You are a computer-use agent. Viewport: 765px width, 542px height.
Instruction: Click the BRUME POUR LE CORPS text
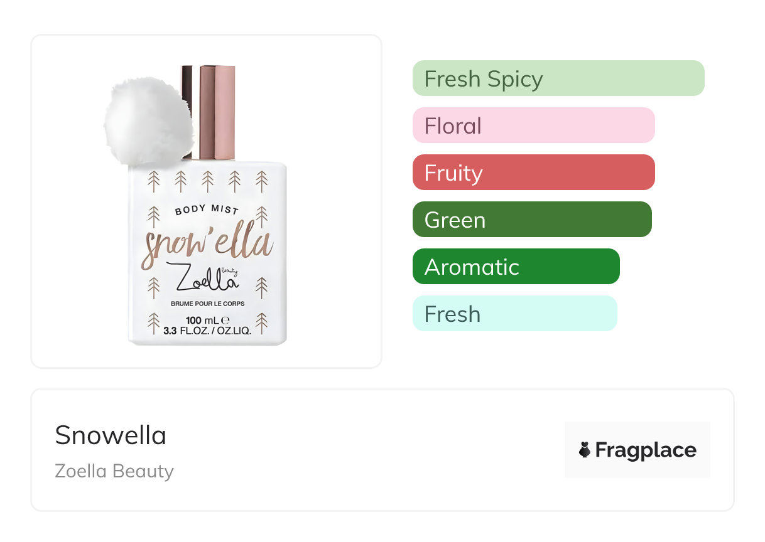click(207, 304)
